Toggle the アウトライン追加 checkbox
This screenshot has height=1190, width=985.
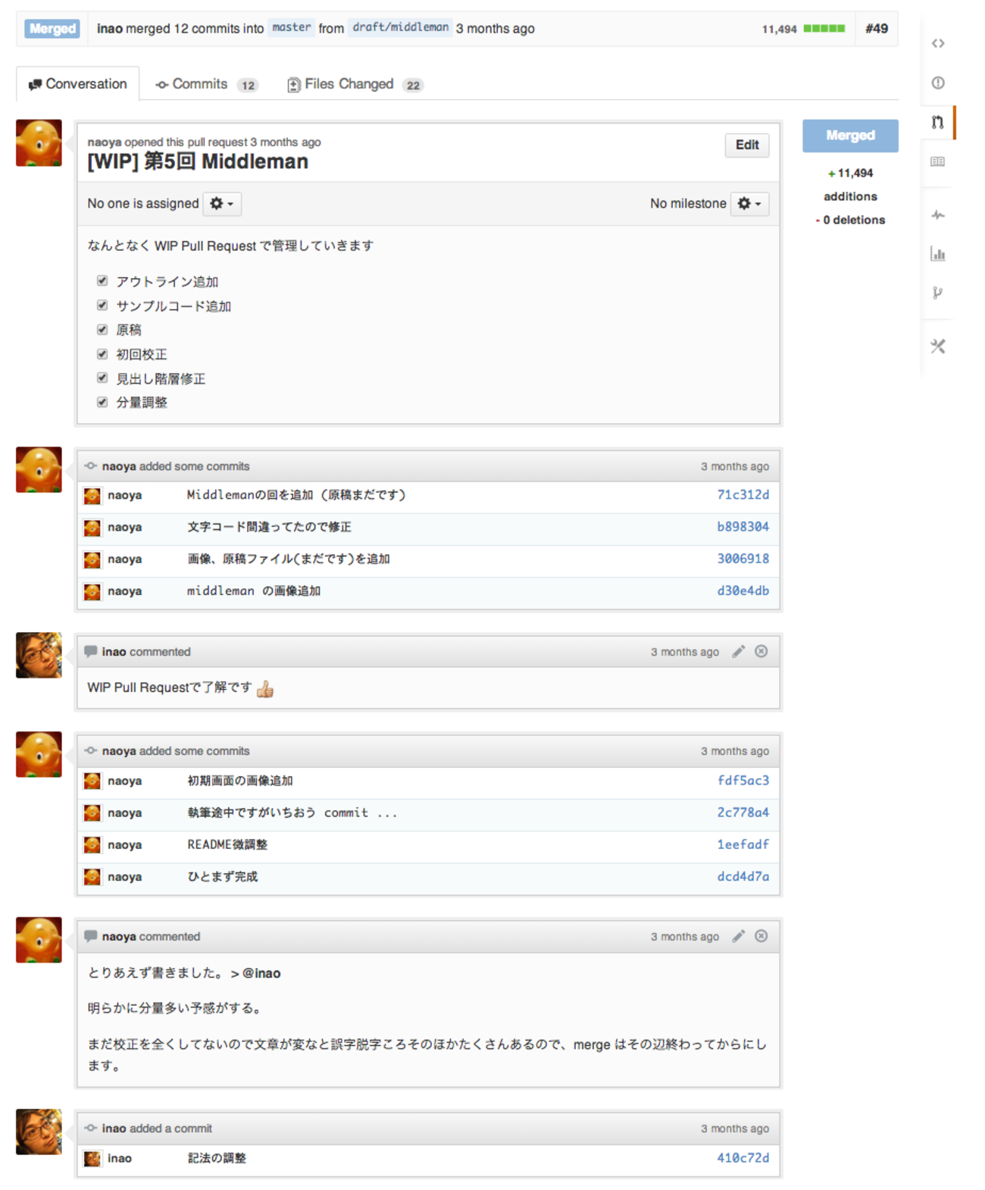(102, 281)
